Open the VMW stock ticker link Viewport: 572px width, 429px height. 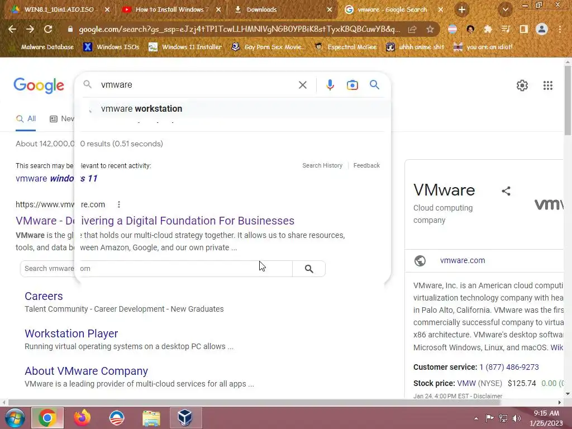[x=466, y=383]
